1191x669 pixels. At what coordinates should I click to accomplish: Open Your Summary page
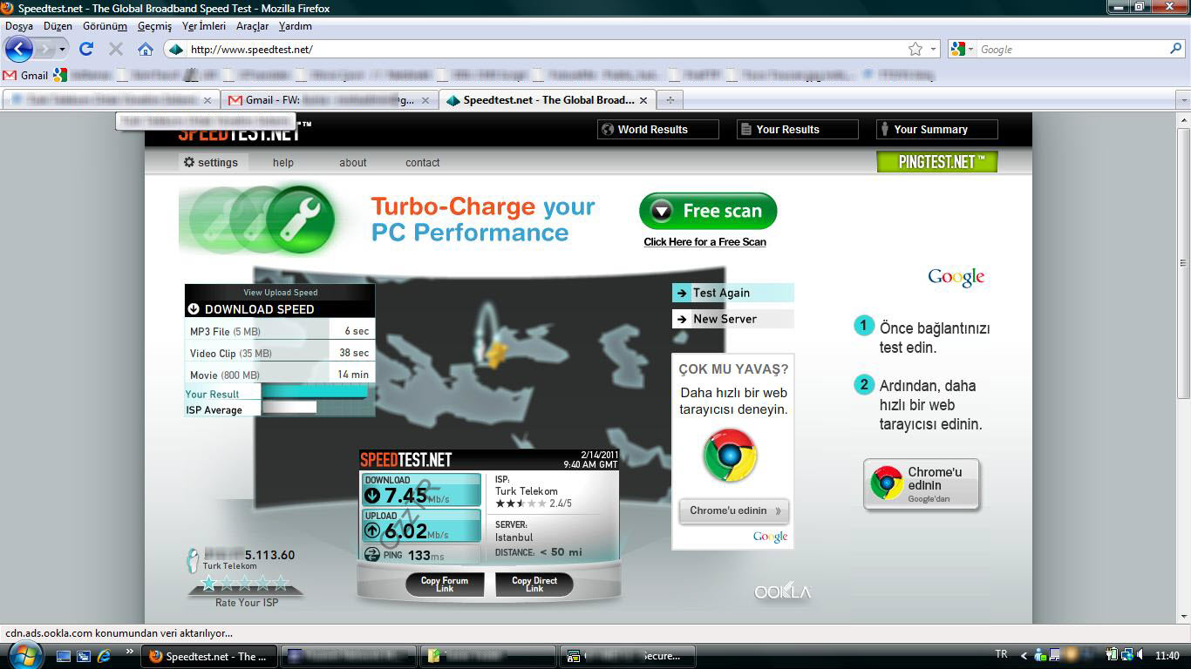pos(937,130)
